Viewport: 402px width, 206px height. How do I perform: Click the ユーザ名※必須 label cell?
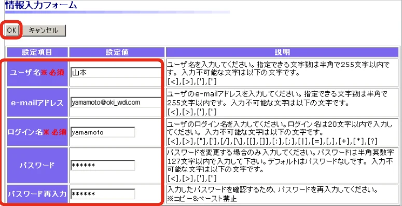37,73
